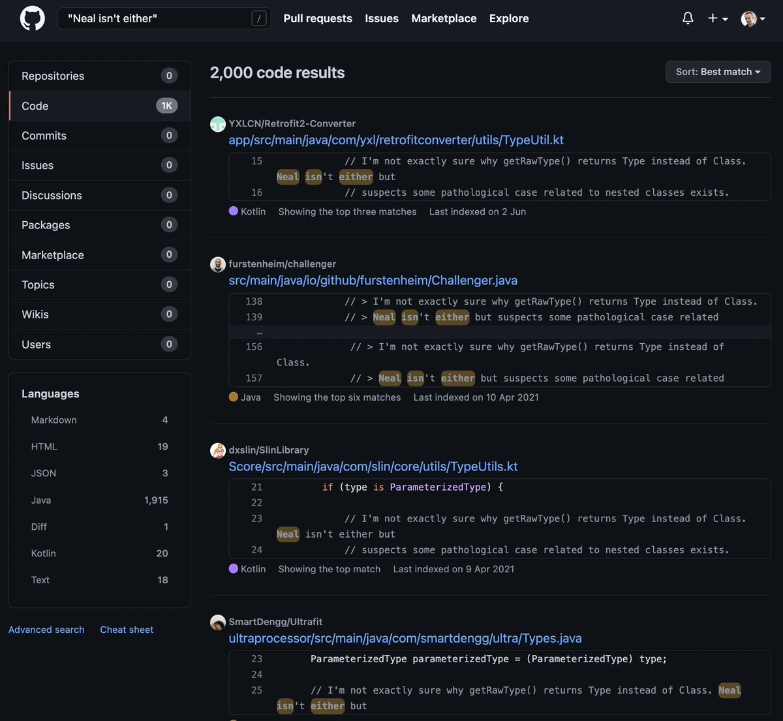
Task: Select the Code search filter
Action: pyautogui.click(x=99, y=106)
